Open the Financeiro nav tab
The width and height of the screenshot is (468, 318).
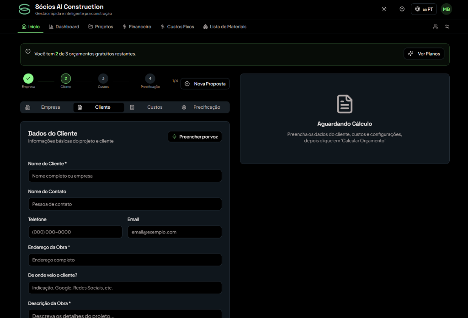[x=137, y=26]
